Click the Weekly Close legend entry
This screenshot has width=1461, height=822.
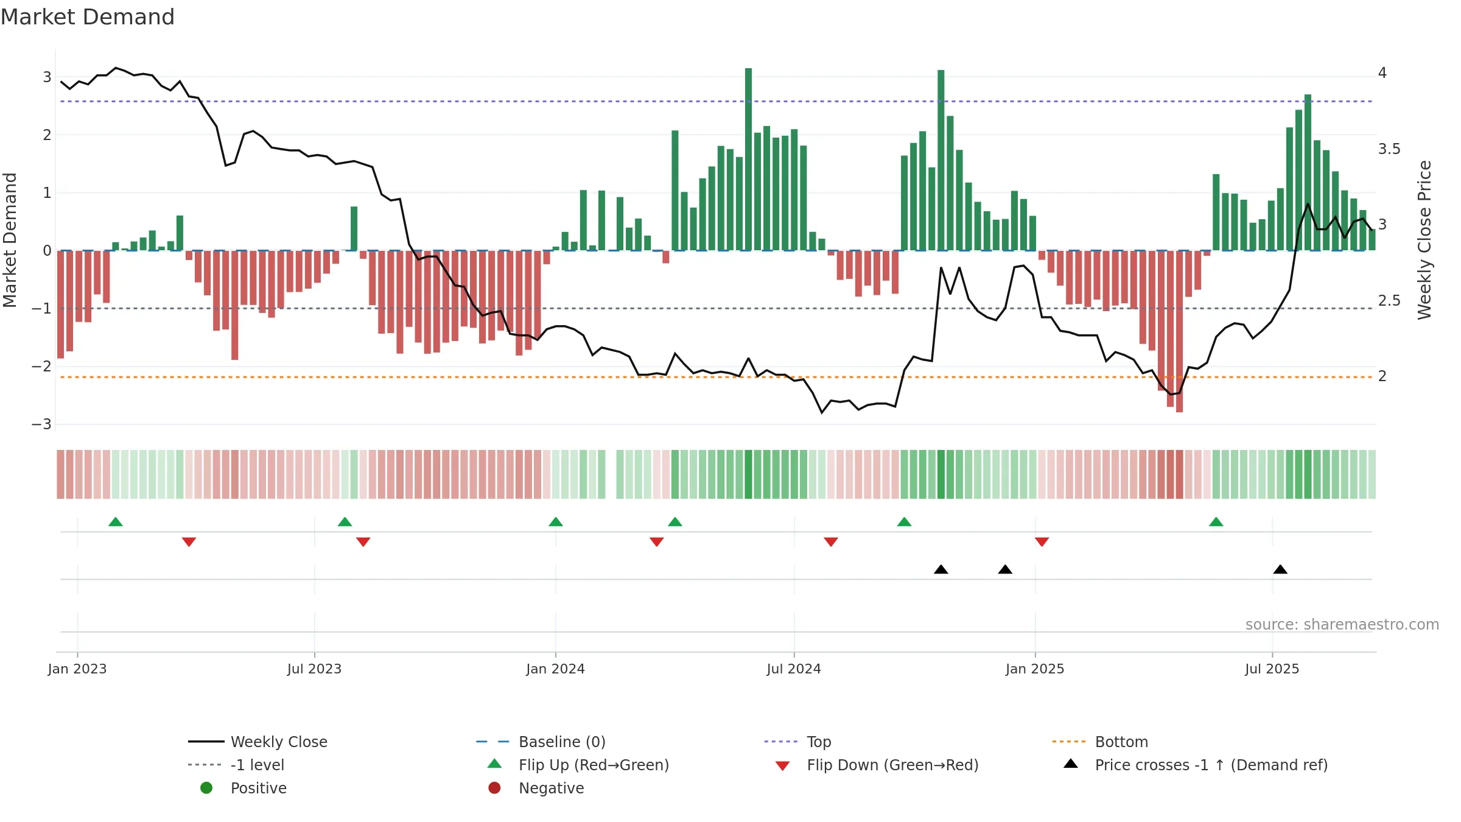258,742
